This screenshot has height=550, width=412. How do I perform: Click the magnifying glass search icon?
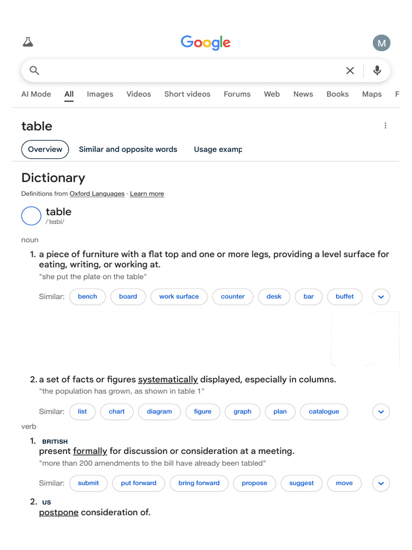click(34, 70)
